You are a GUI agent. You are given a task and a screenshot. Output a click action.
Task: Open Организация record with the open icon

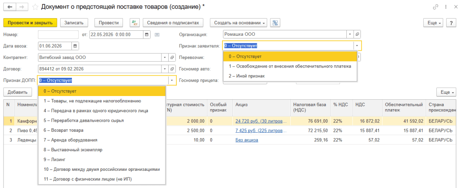pos(357,34)
